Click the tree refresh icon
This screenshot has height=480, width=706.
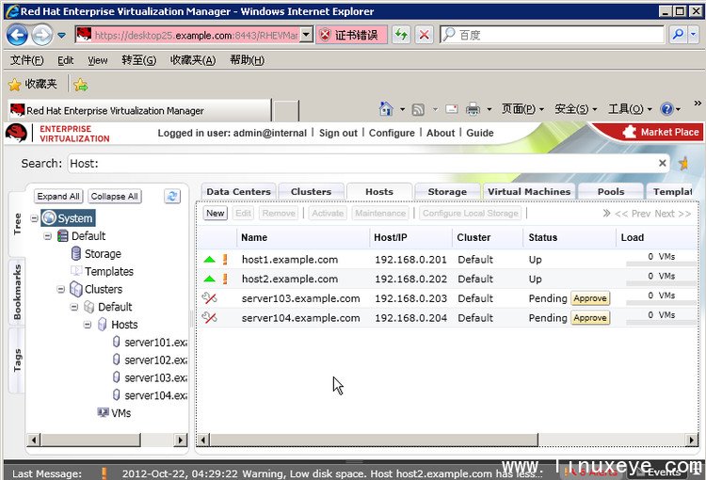(x=172, y=197)
